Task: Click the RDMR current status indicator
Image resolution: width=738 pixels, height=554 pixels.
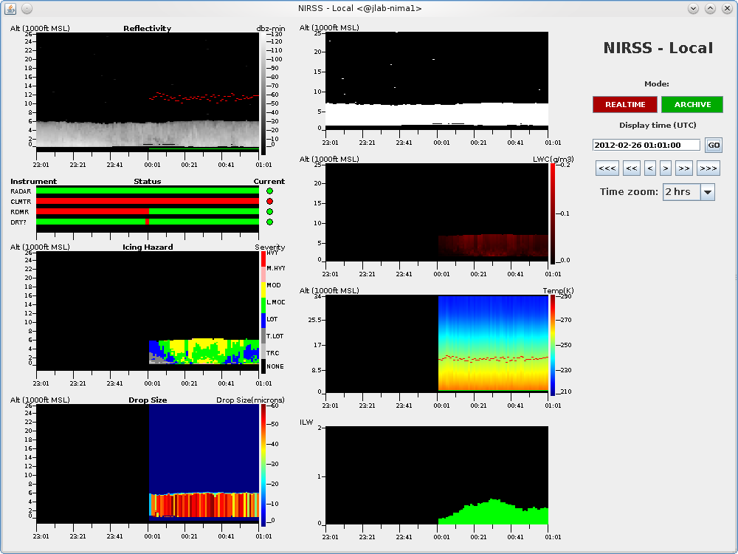Action: [x=269, y=212]
